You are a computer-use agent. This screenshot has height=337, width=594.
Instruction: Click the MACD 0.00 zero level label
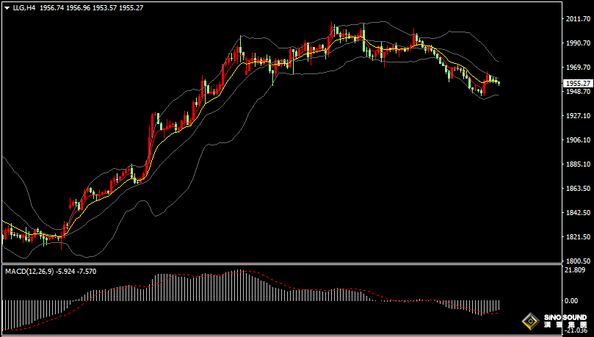pyautogui.click(x=572, y=300)
